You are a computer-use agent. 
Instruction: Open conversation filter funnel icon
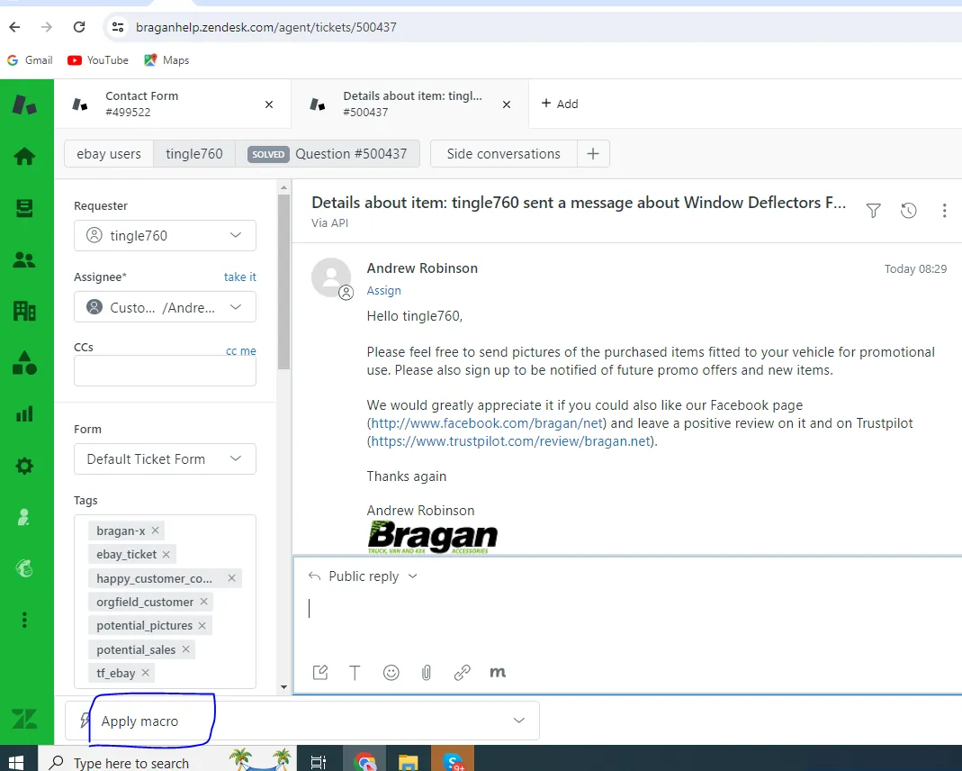click(874, 211)
